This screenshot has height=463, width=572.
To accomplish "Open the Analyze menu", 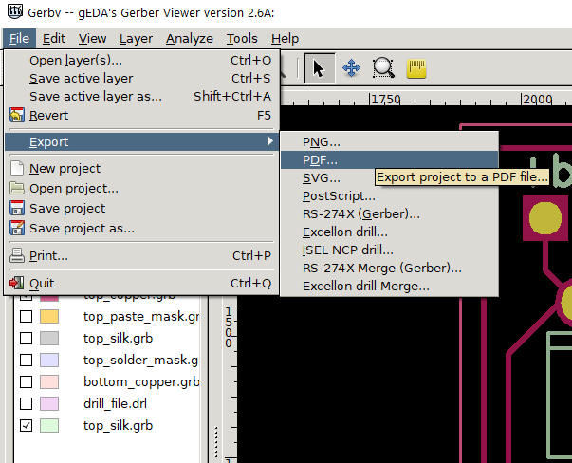I will 189,39.
